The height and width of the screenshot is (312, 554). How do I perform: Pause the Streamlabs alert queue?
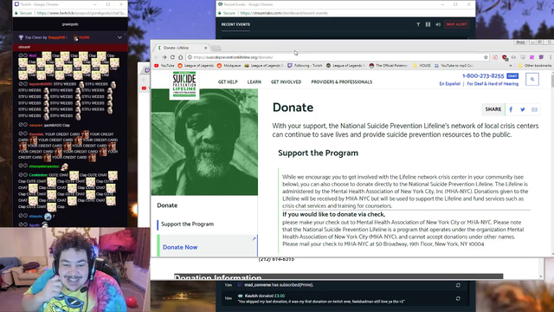(x=428, y=24)
